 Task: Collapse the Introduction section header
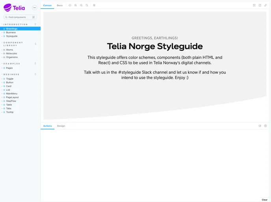point(15,24)
